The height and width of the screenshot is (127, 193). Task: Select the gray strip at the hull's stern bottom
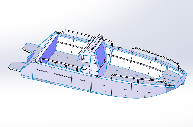coord(42,80)
